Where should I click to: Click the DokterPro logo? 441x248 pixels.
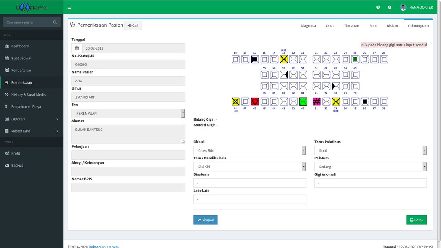(x=31, y=7)
